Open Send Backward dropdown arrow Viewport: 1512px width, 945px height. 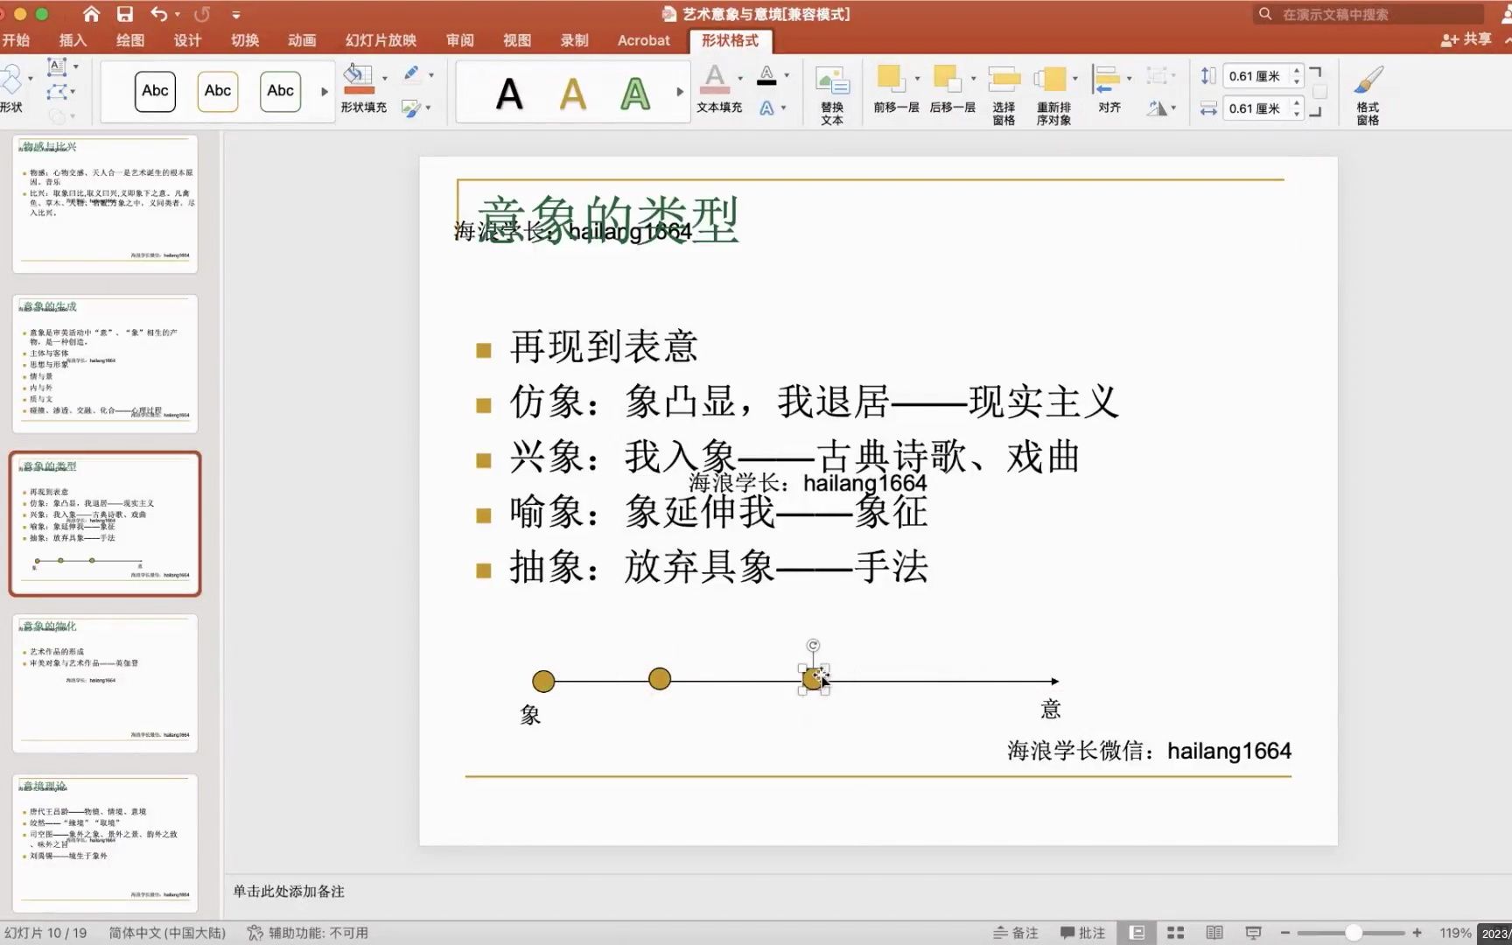click(x=973, y=77)
